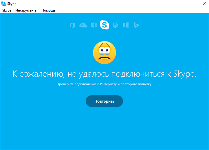
Task: Open the Инструменты menu
Action: click(x=26, y=10)
